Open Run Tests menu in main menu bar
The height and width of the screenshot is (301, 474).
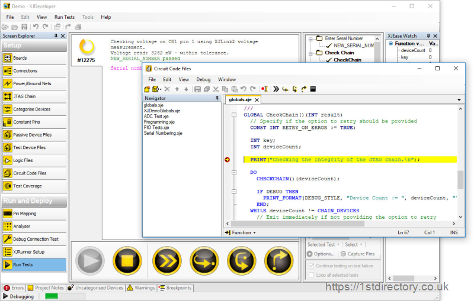click(x=65, y=17)
